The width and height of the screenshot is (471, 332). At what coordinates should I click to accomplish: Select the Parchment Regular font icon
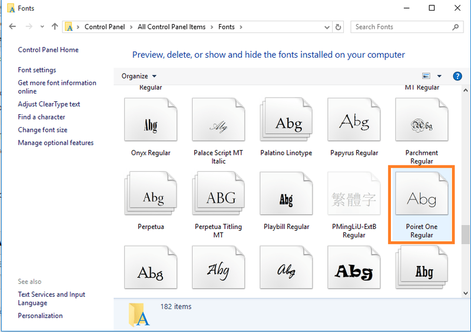point(422,119)
